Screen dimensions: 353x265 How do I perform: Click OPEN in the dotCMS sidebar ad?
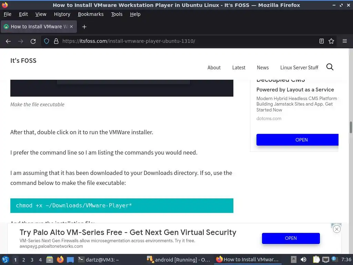297,140
